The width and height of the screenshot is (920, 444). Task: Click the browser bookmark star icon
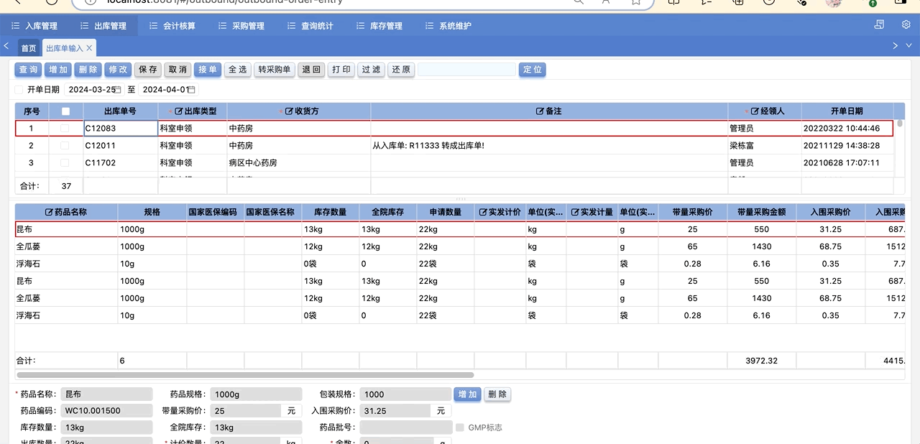pyautogui.click(x=636, y=2)
